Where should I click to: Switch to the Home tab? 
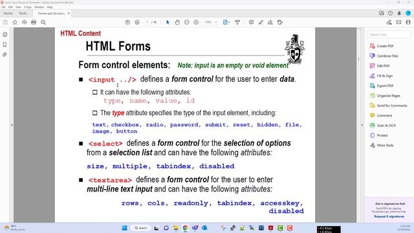click(8, 13)
